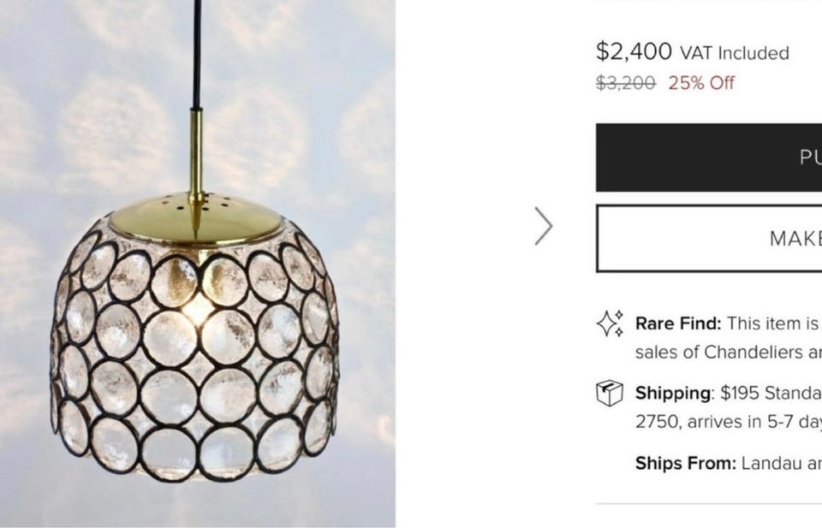822x528 pixels.
Task: Click the Ships From label
Action: pos(685,463)
